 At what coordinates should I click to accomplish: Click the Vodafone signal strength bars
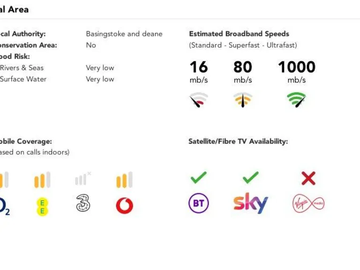[x=124, y=180]
